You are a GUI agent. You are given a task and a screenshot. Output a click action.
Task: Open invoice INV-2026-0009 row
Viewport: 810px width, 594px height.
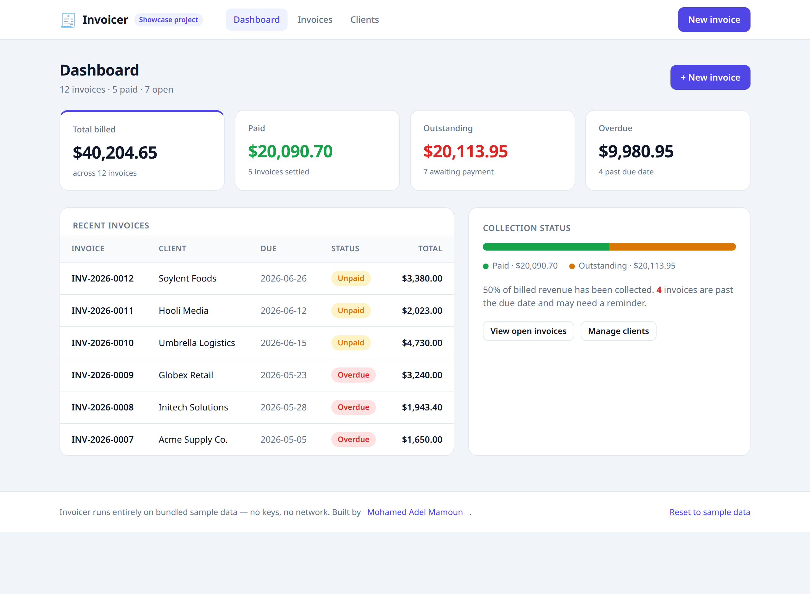(256, 375)
